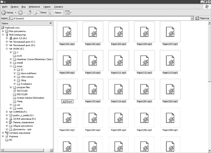The height and width of the screenshot is (153, 211).
Task: Toggle the Folders pane button
Action: pyautogui.click(x=55, y=13)
